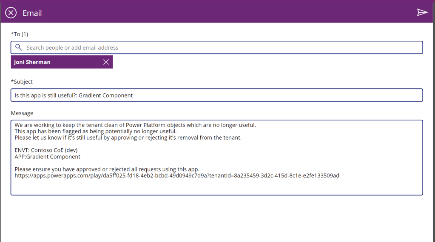Remove Joni Sherman from recipients
Screen dimensions: 435x242
tap(106, 62)
